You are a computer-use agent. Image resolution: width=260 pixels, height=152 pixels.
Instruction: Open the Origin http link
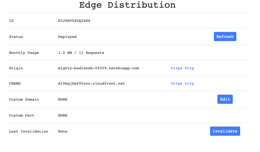click(189, 68)
